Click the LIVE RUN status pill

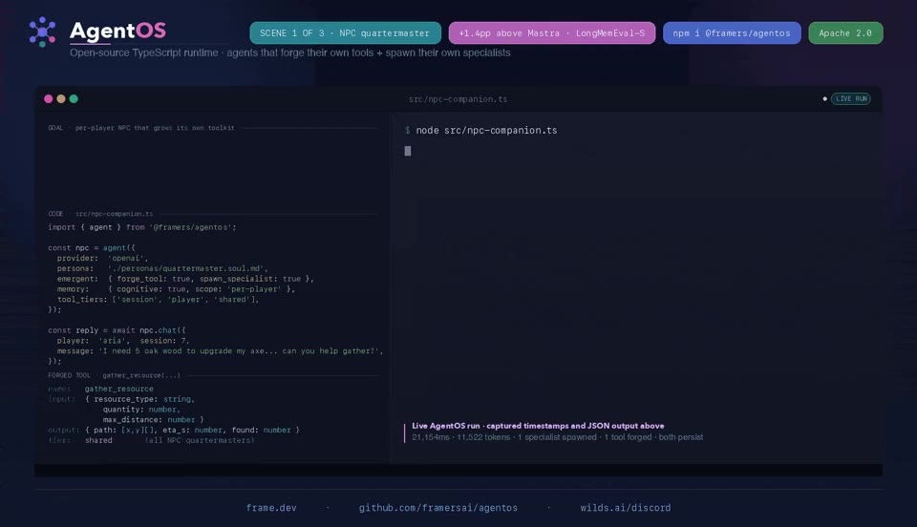851,98
